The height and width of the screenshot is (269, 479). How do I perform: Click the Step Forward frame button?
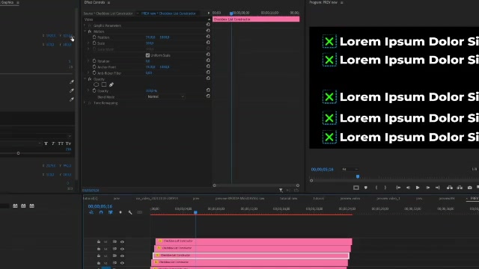tap(427, 188)
